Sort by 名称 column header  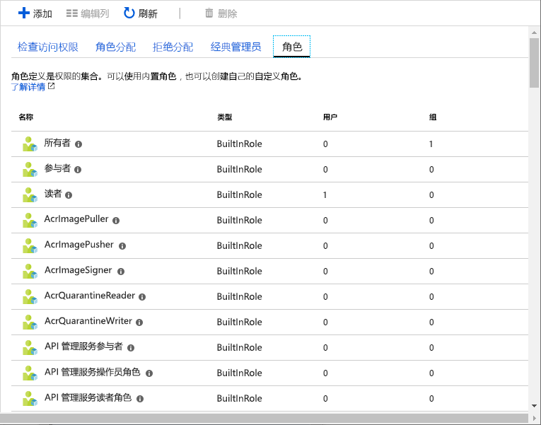click(x=26, y=117)
